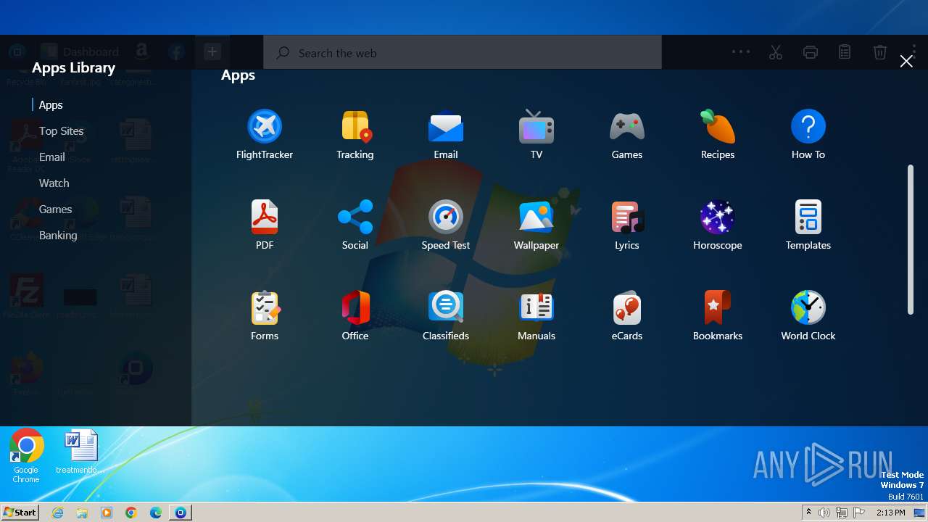Screen dimensions: 928x522
Task: Open the TV app
Action: (536, 135)
